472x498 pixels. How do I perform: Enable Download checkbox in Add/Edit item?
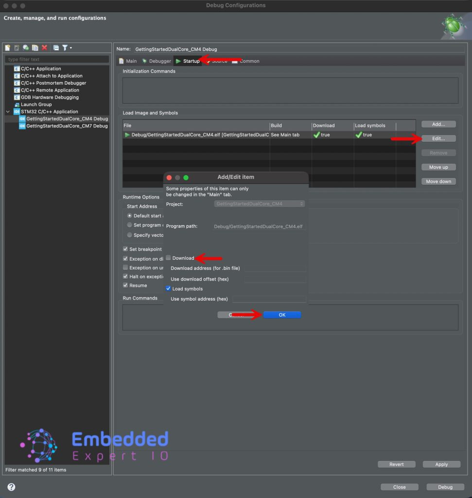[168, 258]
